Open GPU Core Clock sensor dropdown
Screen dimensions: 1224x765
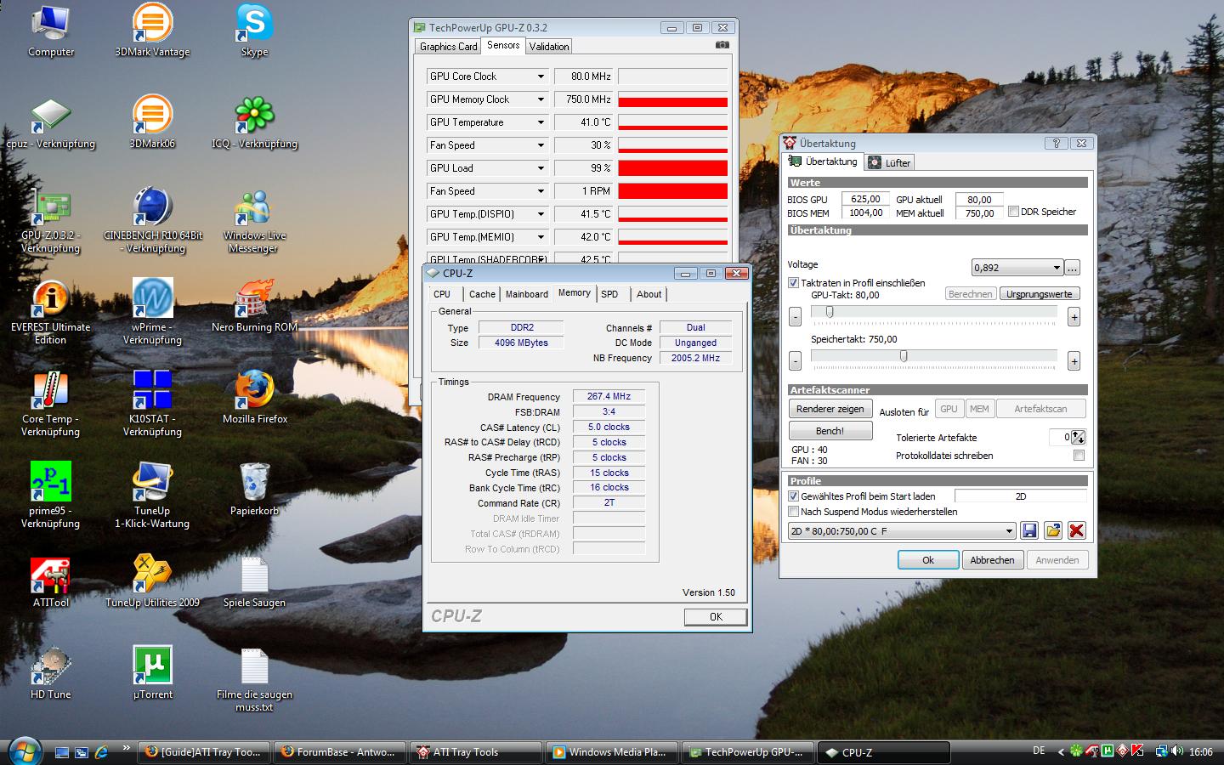[x=540, y=76]
